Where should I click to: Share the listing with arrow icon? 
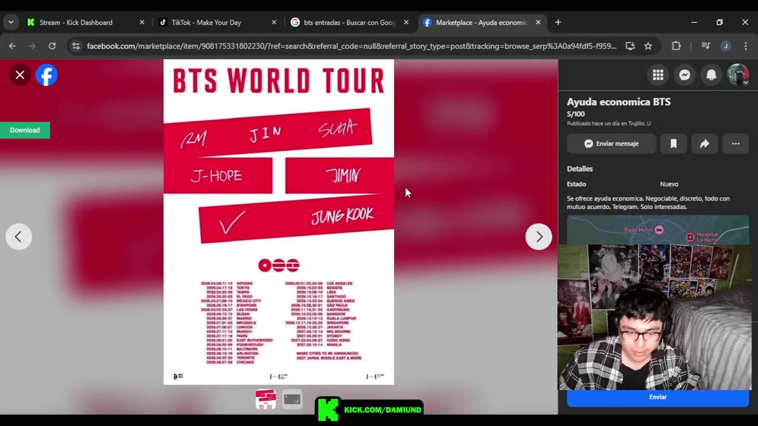coord(704,144)
